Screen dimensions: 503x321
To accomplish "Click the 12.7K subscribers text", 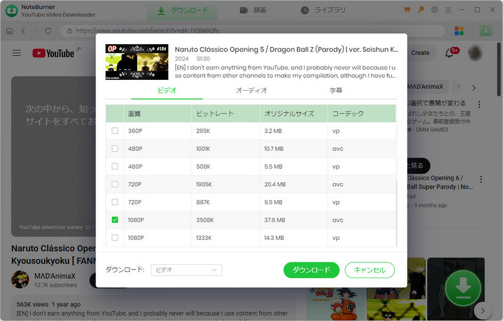I will coord(56,285).
